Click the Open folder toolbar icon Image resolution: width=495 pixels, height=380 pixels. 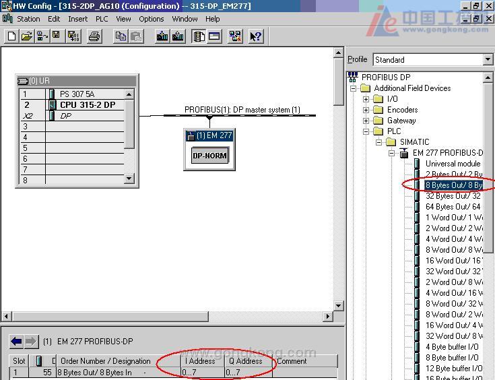[x=27, y=36]
